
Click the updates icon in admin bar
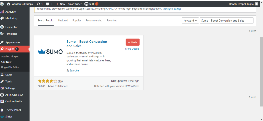coord(38,4)
